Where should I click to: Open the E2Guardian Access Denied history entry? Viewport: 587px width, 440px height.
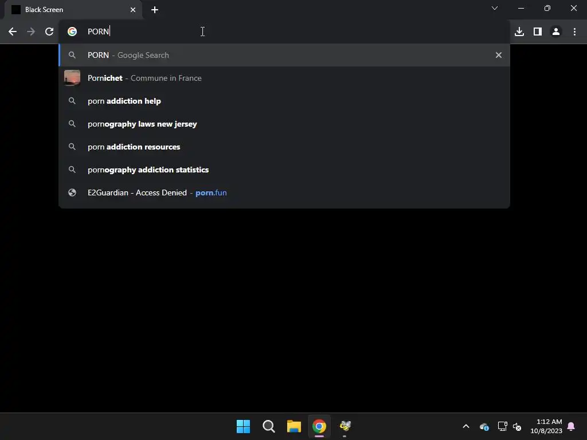point(284,192)
